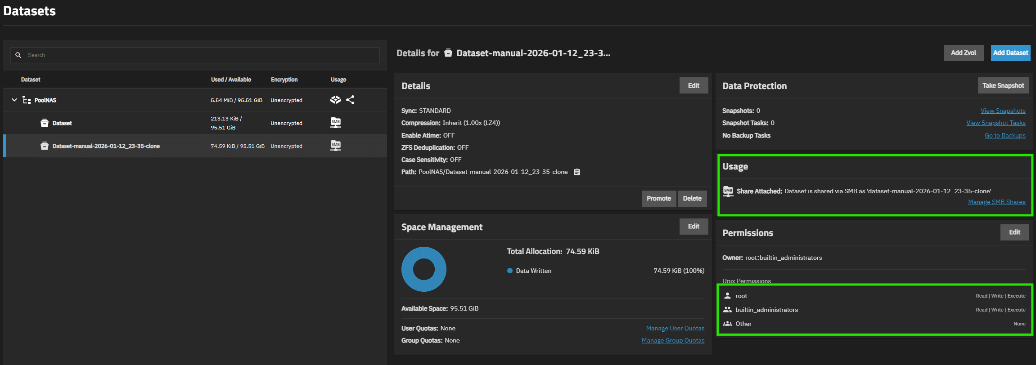Viewport: 1036px width, 365px height.
Task: Click SMB icon in the clone dataset row
Action: 336,146
